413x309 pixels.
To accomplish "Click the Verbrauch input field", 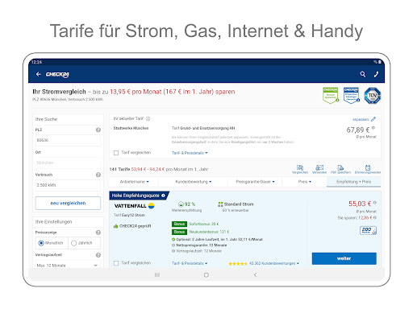I will tap(68, 185).
